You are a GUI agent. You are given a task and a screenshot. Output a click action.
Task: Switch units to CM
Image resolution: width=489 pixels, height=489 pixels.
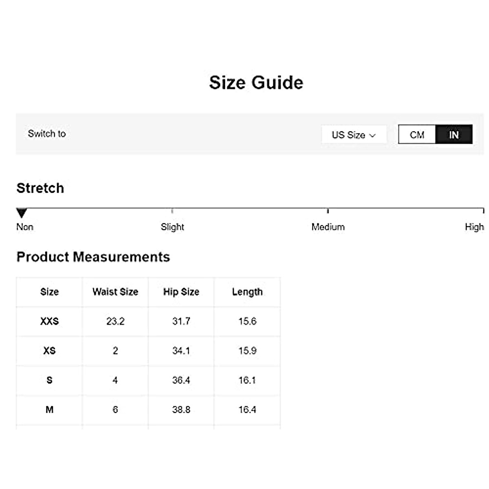pos(417,134)
